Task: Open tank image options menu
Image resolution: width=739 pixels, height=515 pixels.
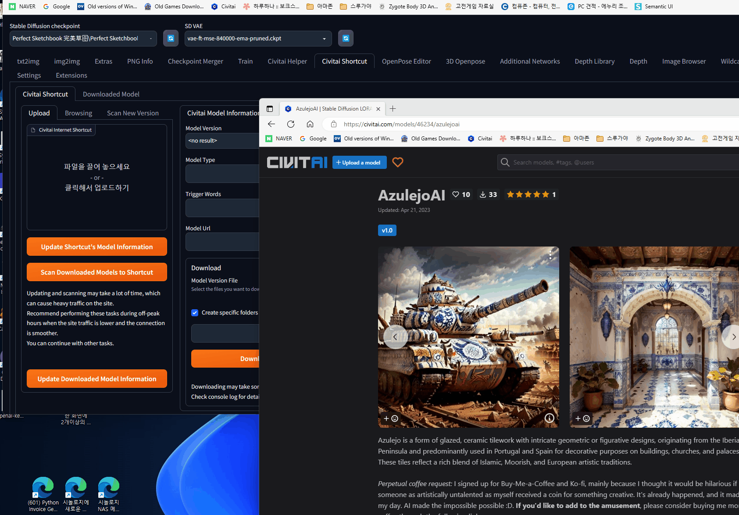Action: 550,254
